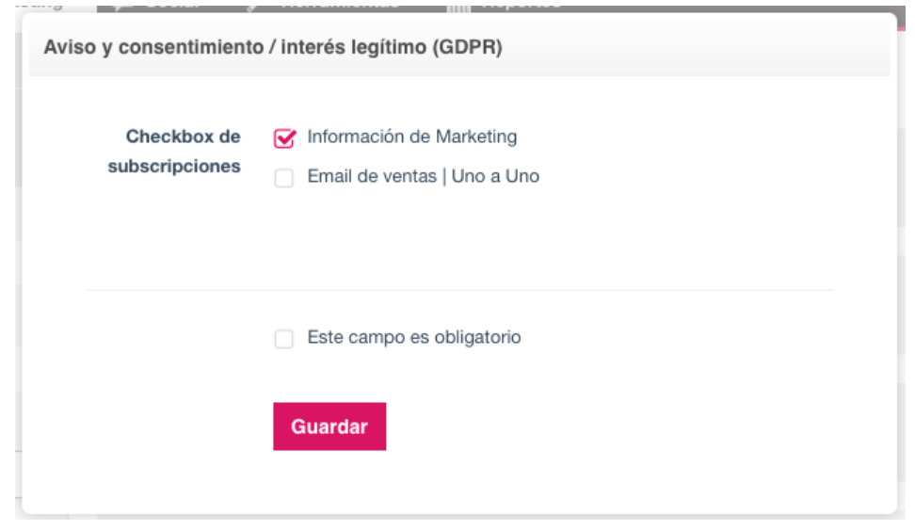915x531 pixels.
Task: Click the dimmed backdrop right of the dialog
Action: (x=902, y=263)
